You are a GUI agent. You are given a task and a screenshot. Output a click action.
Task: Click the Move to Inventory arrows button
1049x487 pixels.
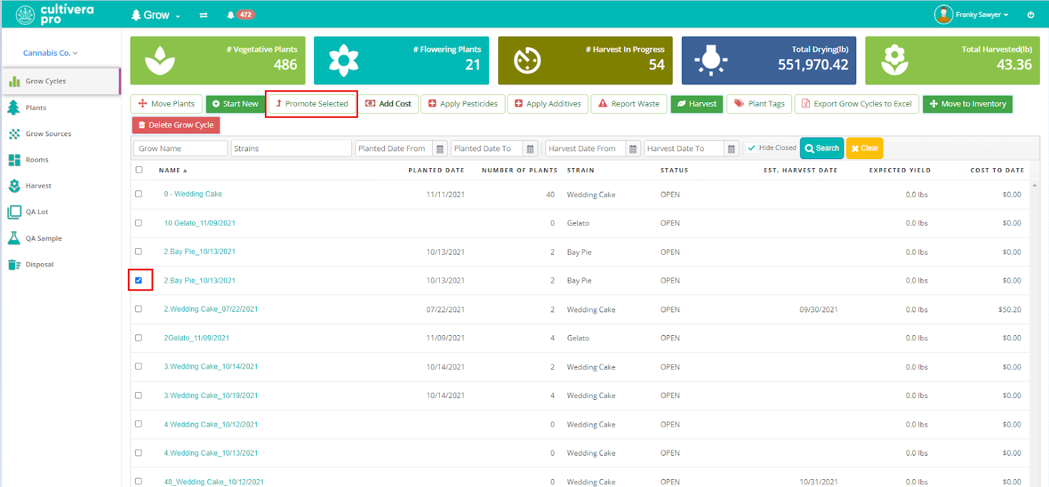pyautogui.click(x=968, y=104)
